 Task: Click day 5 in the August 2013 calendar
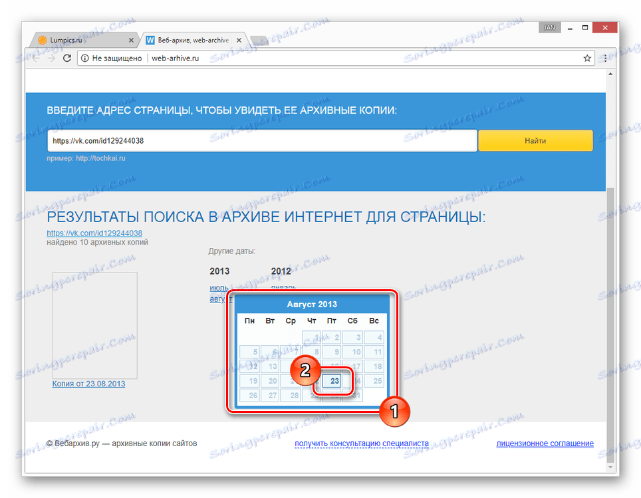tap(249, 352)
